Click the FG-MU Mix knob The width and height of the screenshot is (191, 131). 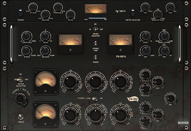coord(170,99)
